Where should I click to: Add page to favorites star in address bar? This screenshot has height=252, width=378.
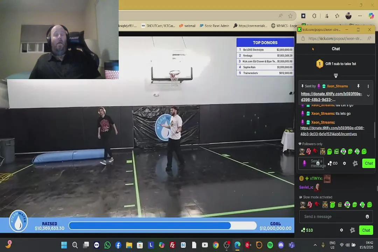tap(290, 16)
